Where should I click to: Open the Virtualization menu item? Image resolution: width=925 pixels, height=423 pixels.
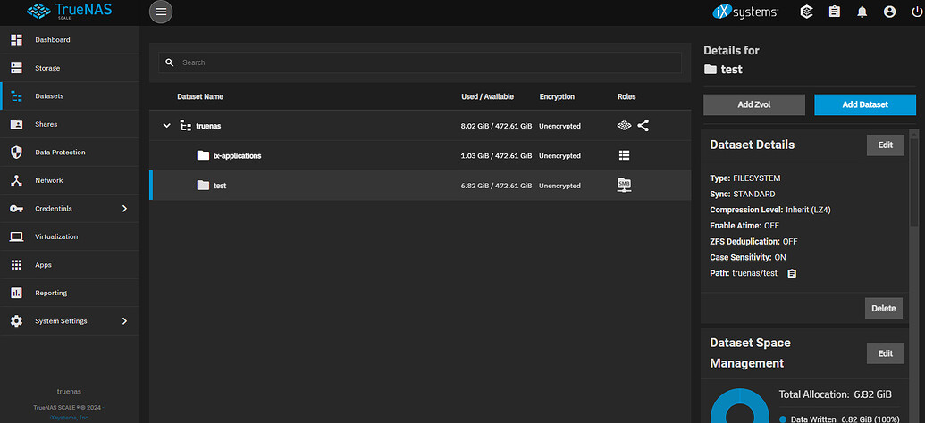coord(70,236)
